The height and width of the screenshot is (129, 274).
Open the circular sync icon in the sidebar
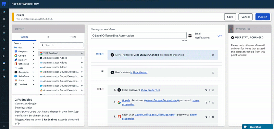(x=4, y=49)
